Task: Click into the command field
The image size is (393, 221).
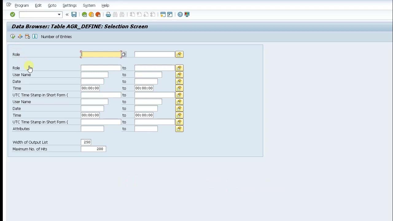Action: tap(38, 14)
